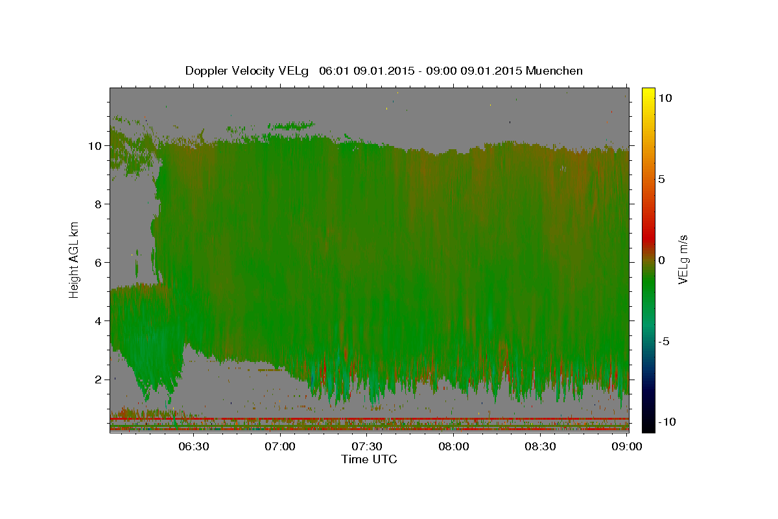Click the "Time UTC" axis label
The height and width of the screenshot is (519, 778).
coord(369,459)
